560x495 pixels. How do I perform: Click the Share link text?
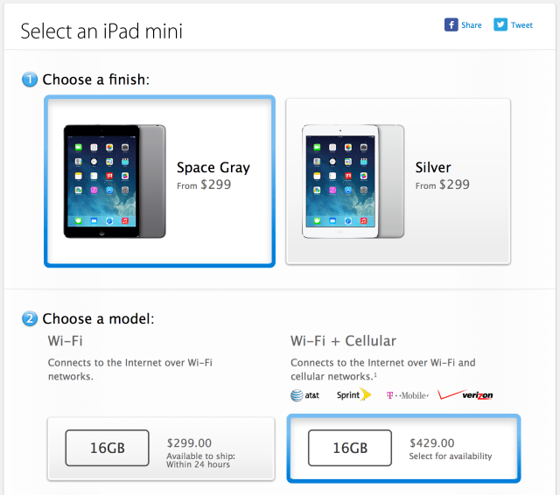point(472,25)
